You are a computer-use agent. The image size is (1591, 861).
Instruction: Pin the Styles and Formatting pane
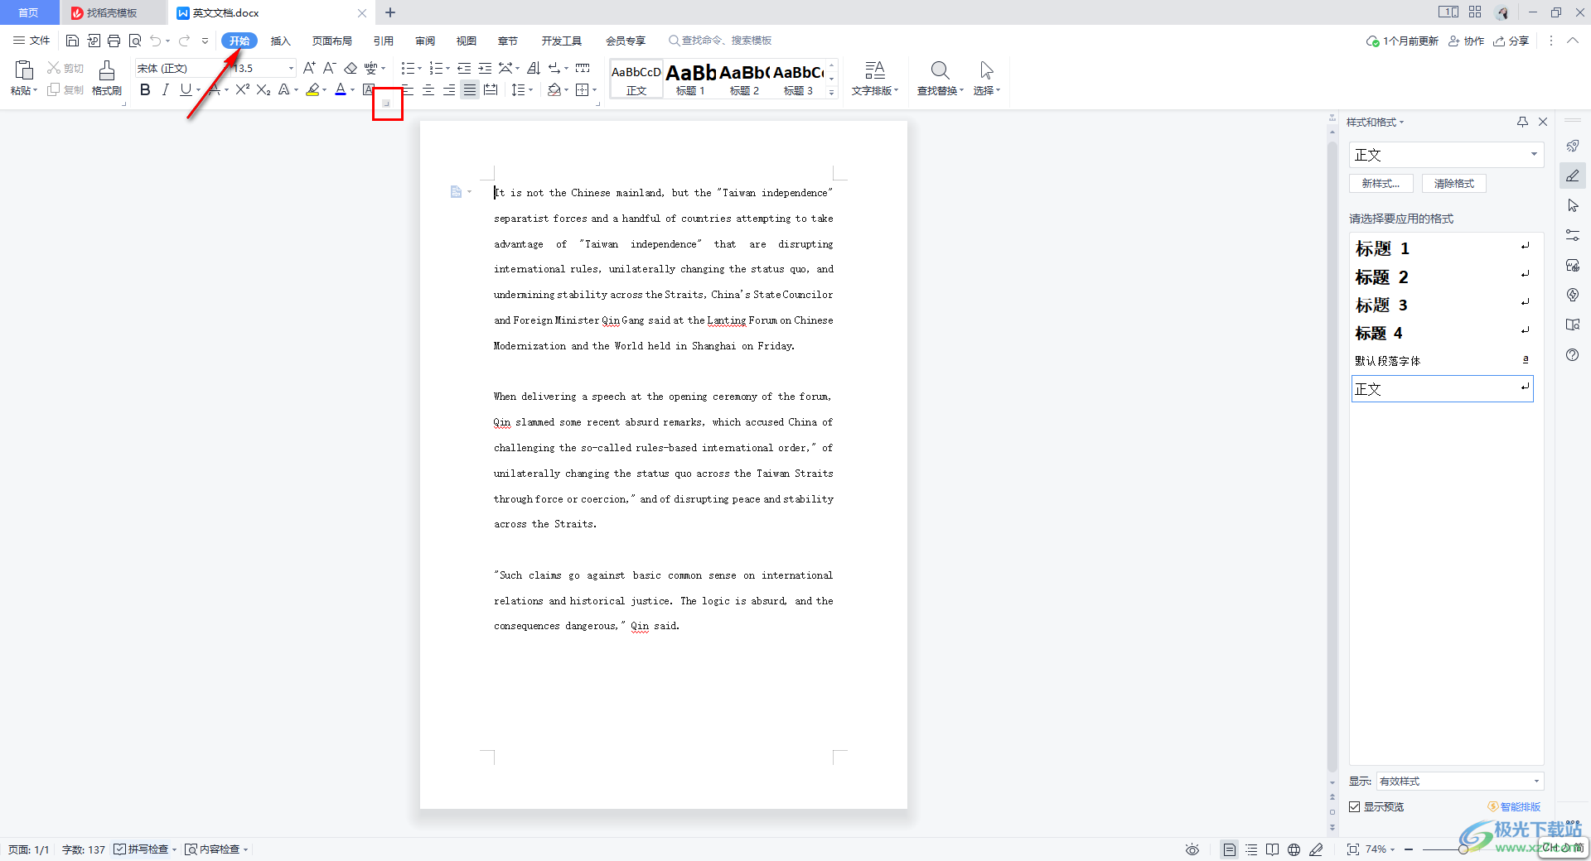pos(1522,122)
